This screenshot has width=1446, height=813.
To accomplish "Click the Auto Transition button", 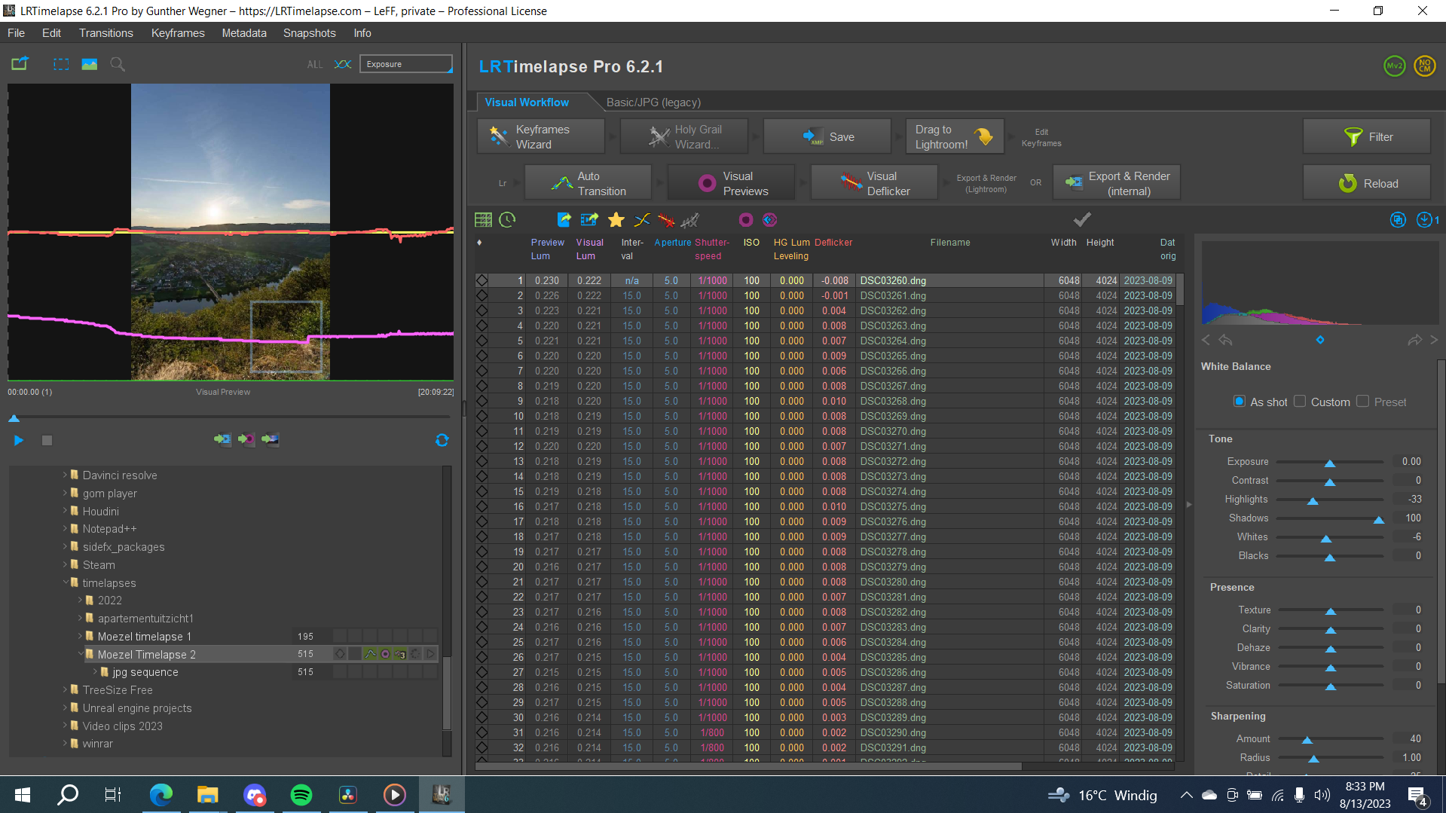I will pyautogui.click(x=588, y=183).
